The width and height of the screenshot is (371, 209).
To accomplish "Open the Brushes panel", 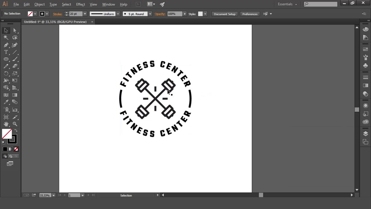I will point(365,57).
